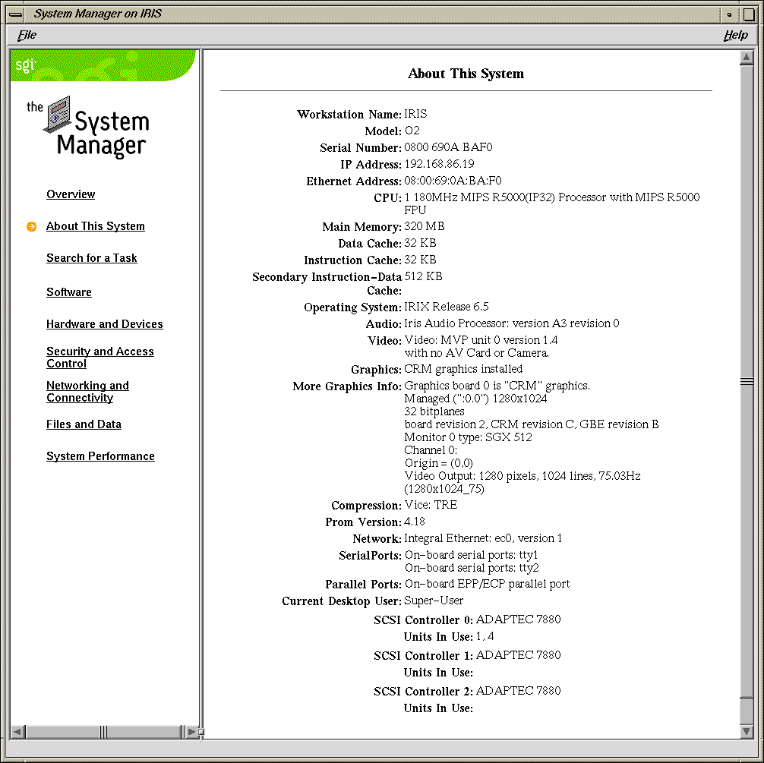Click the maximize button in the title bar

(x=748, y=14)
